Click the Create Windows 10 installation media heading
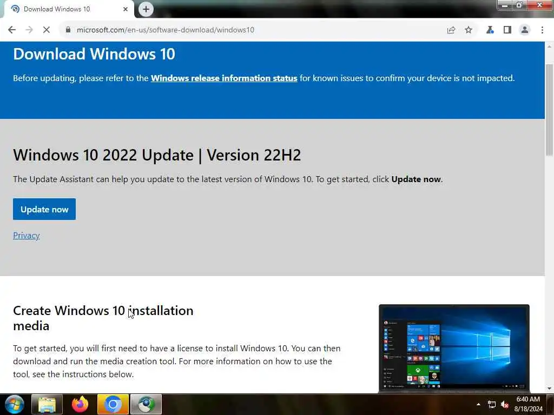554x415 pixels. tap(103, 318)
